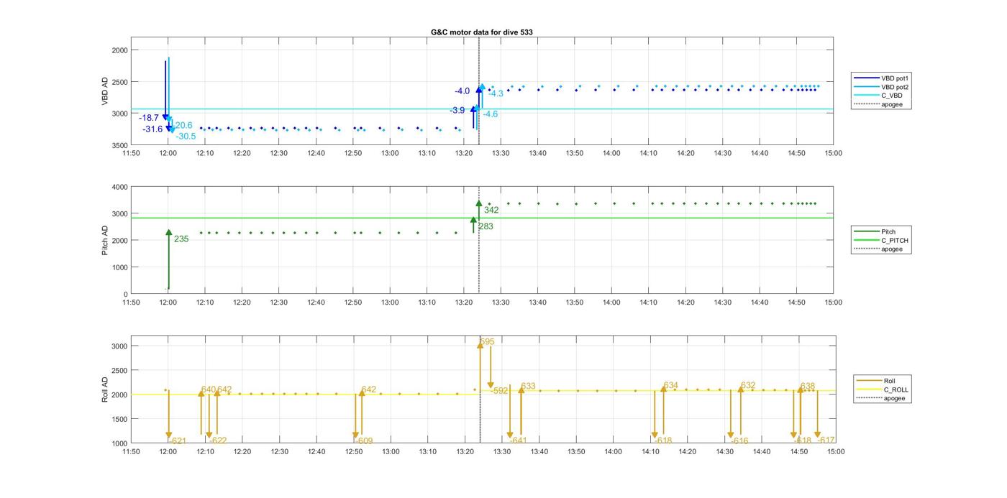Click the '-641' roll annotation
Viewport: 1007px width, 498px height.
(519, 441)
